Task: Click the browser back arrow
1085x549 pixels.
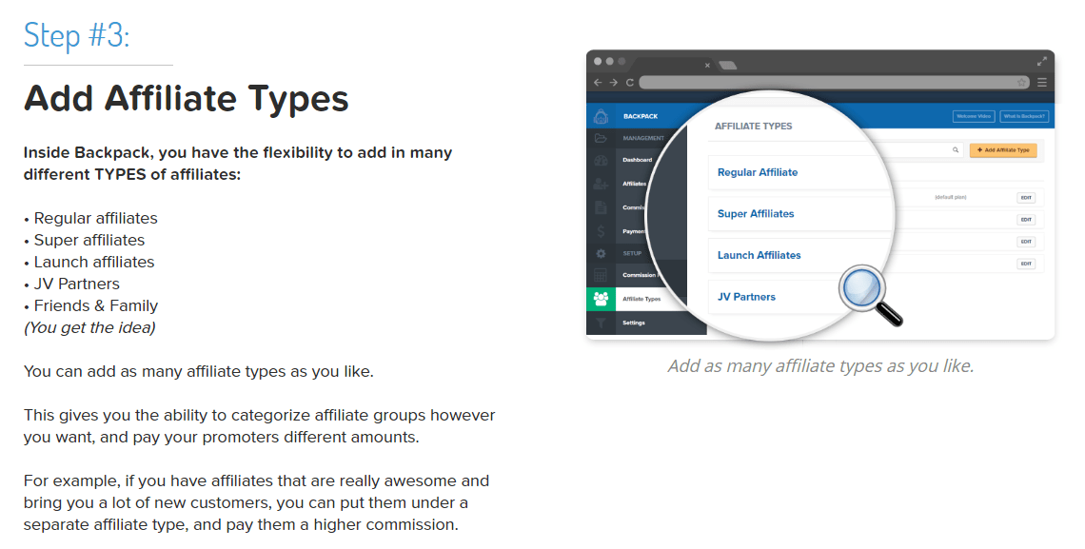Action: (598, 82)
